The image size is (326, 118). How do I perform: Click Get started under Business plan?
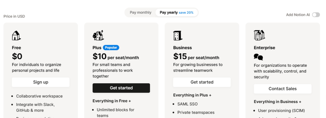pyautogui.click(x=202, y=82)
